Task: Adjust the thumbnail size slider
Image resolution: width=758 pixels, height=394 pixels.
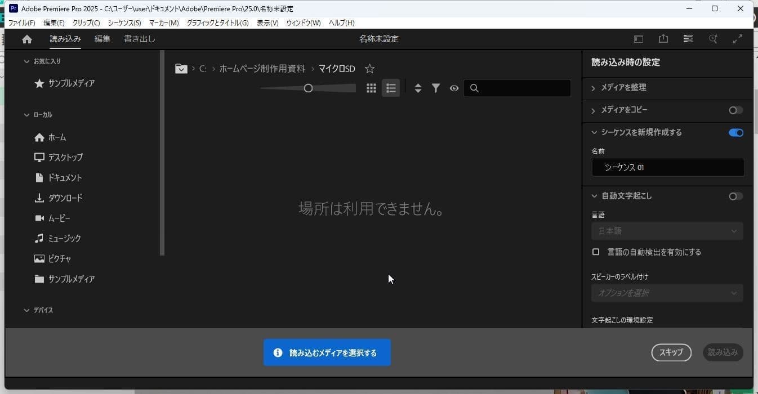Action: 308,88
